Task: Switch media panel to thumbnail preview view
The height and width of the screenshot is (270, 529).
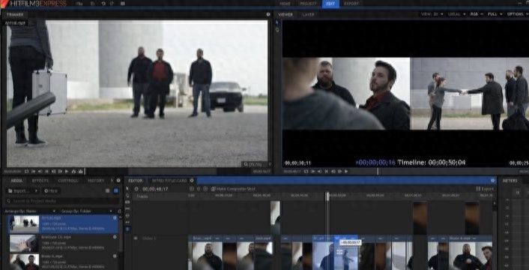Action: [x=116, y=190]
